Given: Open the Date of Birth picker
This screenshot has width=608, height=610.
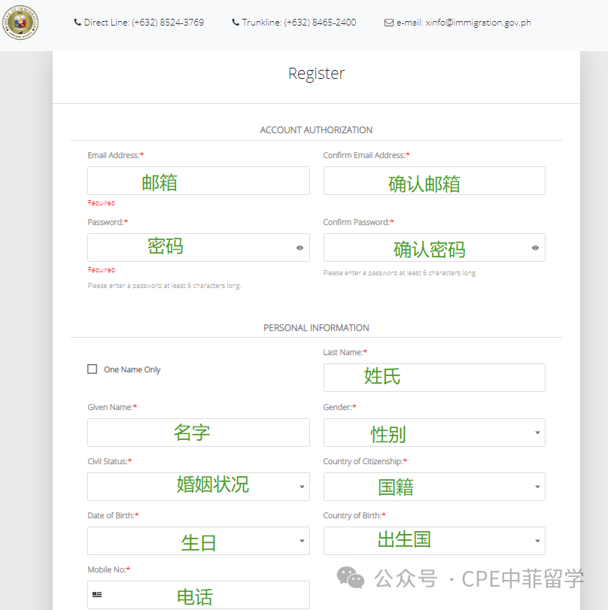Looking at the screenshot, I should point(198,541).
